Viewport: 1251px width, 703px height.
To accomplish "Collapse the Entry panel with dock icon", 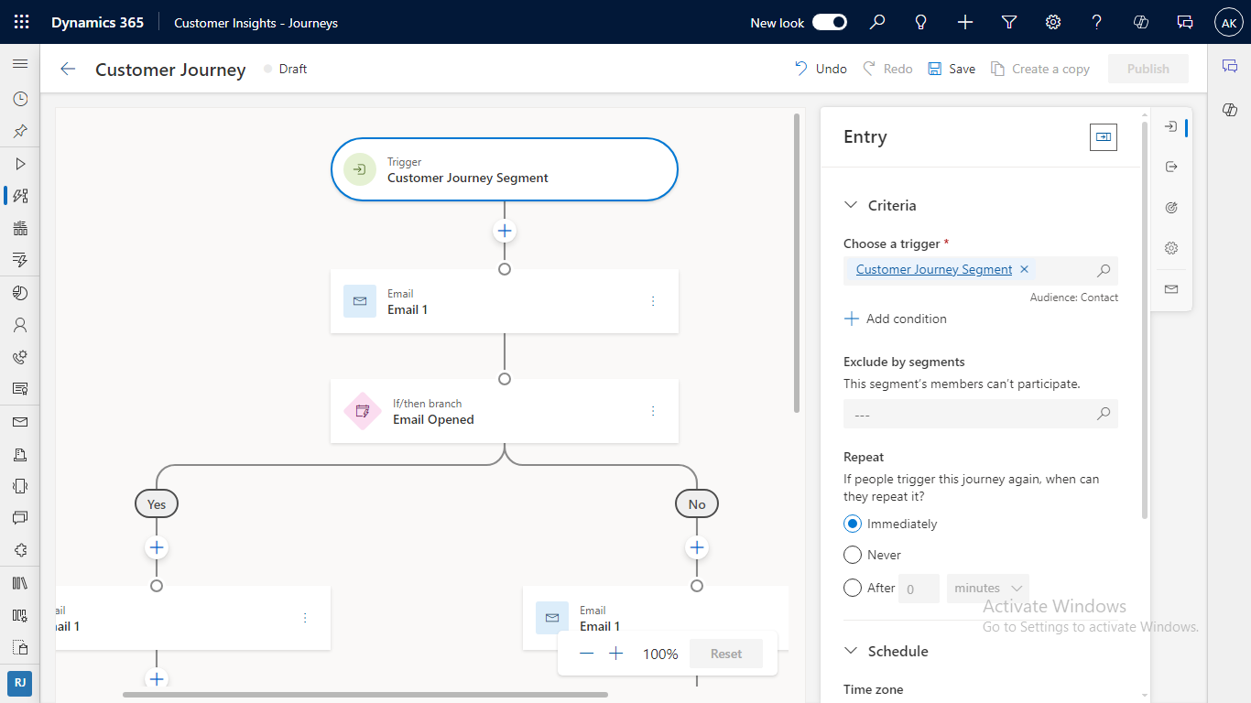I will click(x=1103, y=136).
